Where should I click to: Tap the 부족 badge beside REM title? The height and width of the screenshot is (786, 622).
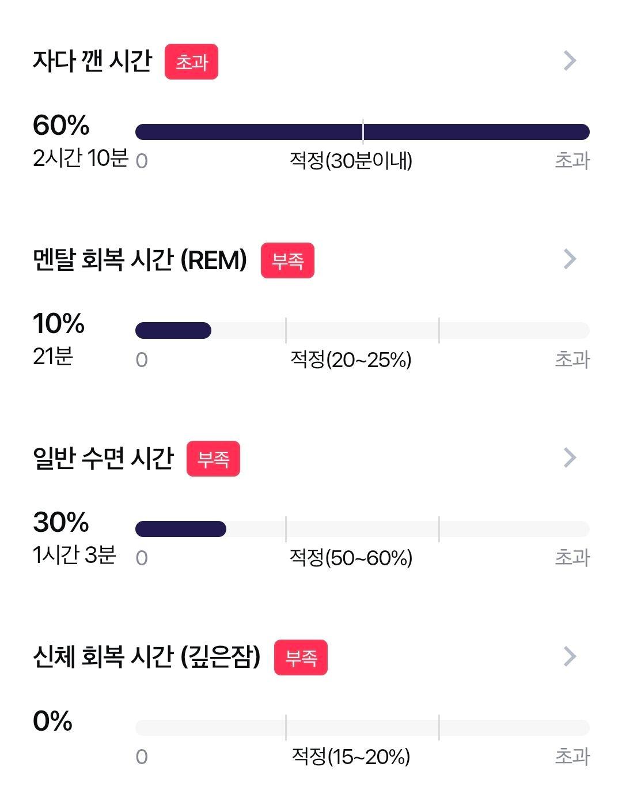pos(287,260)
